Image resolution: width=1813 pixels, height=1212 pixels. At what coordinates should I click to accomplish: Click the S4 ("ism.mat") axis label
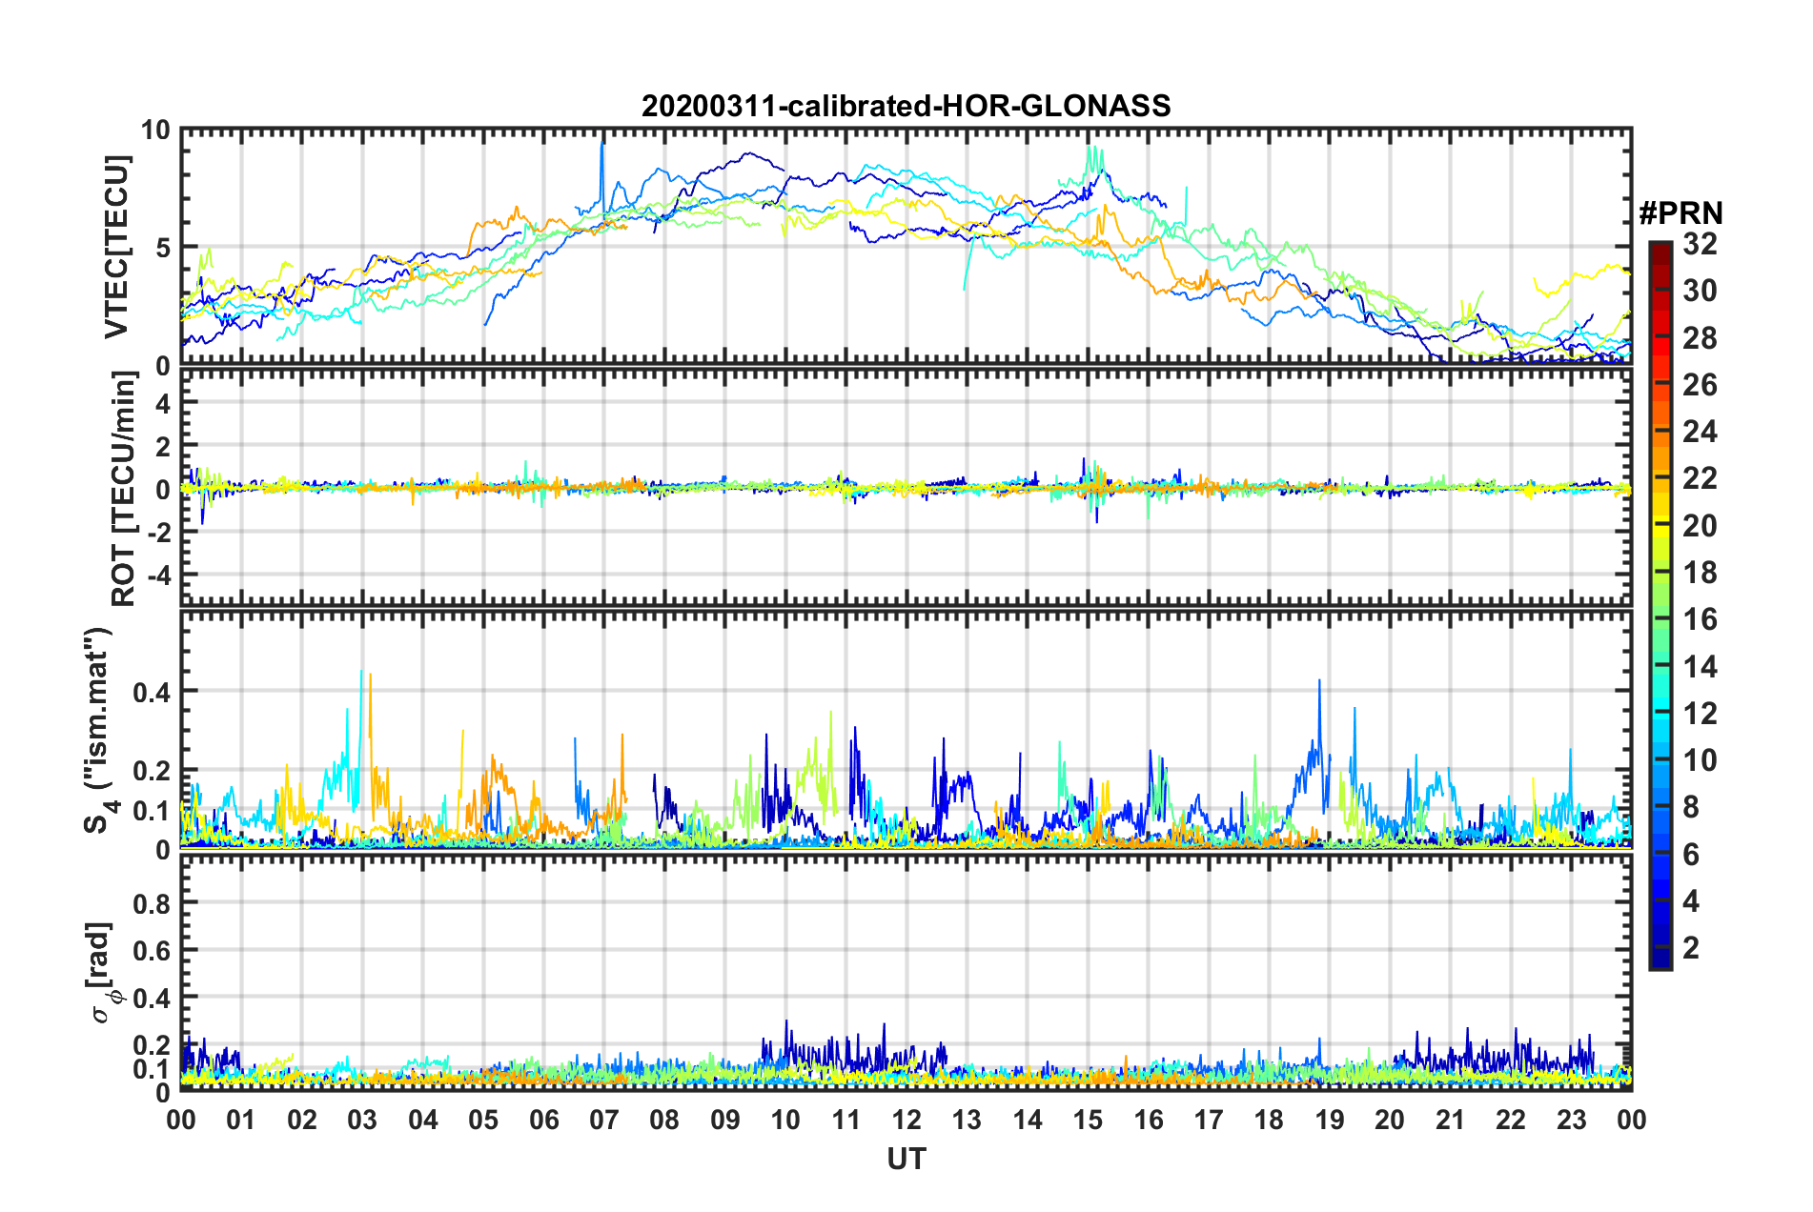coord(99,730)
